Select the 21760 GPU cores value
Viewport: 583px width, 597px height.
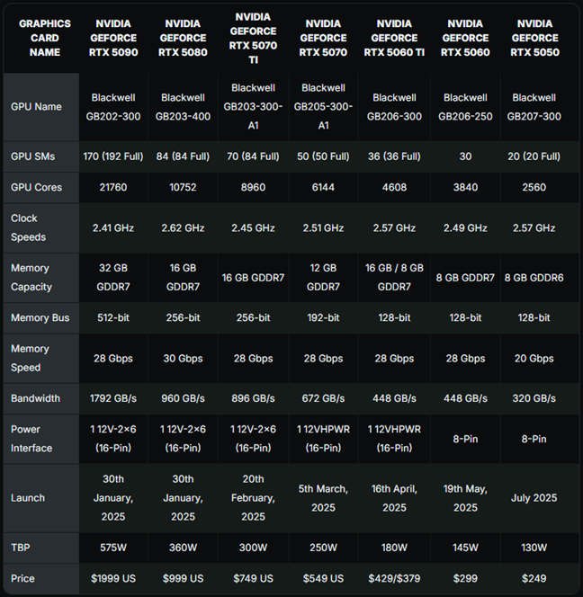click(x=113, y=187)
